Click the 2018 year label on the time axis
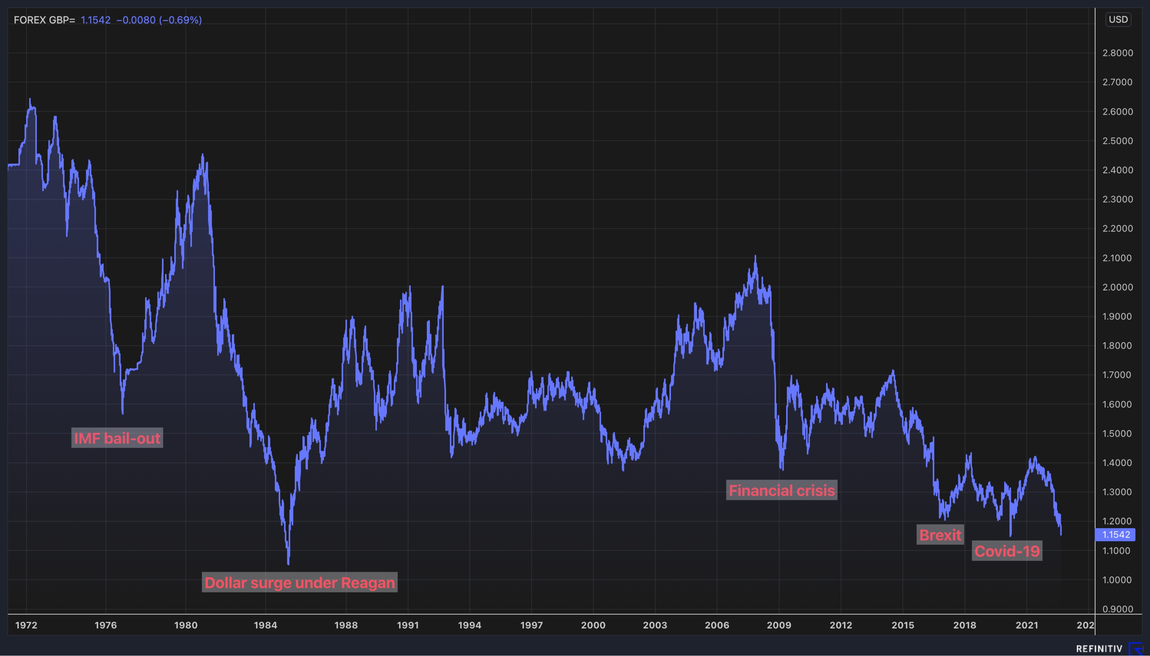The height and width of the screenshot is (656, 1150). click(x=965, y=625)
